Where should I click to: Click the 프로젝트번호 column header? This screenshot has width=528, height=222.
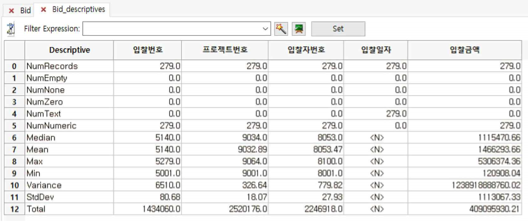point(225,50)
